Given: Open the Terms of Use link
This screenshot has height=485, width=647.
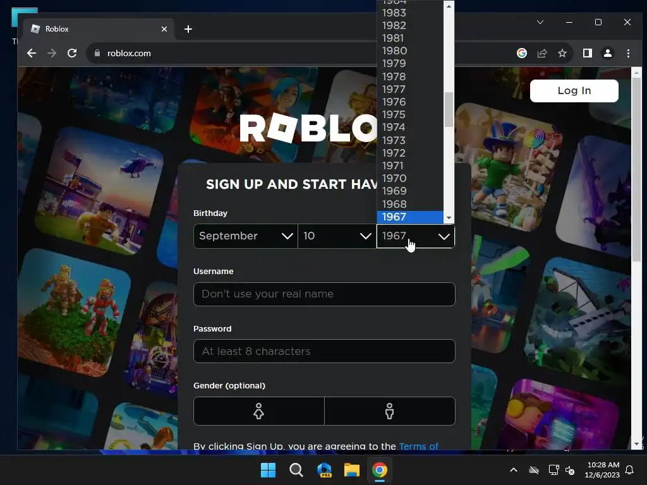Looking at the screenshot, I should [x=418, y=446].
